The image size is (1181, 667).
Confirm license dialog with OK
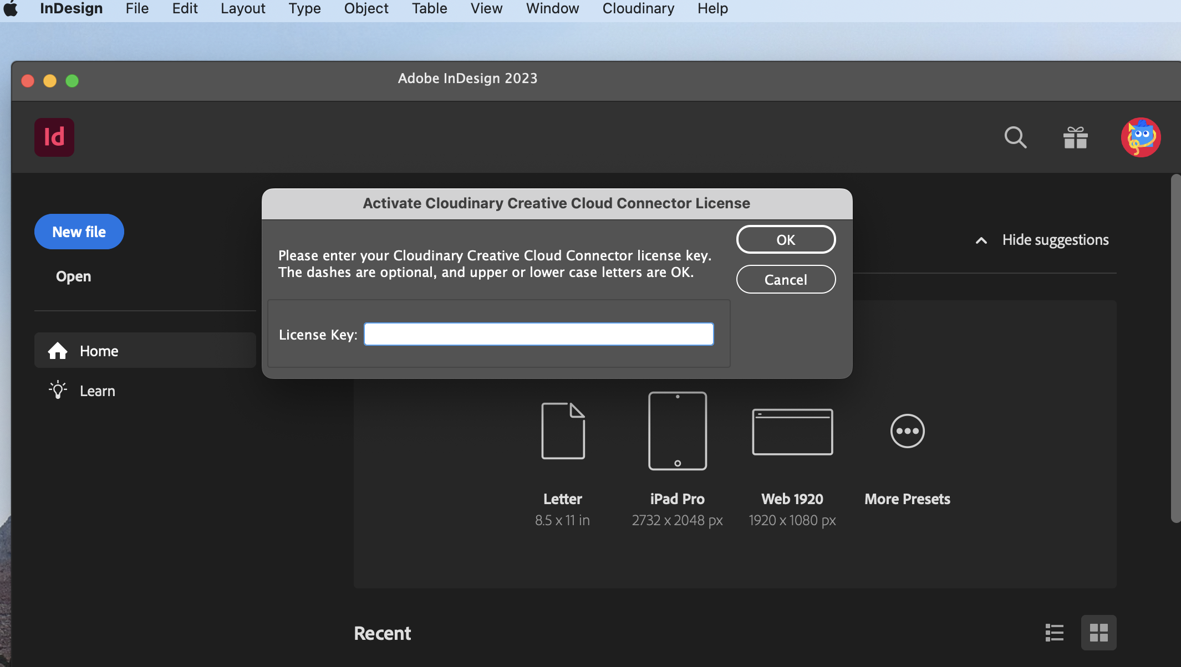(786, 239)
